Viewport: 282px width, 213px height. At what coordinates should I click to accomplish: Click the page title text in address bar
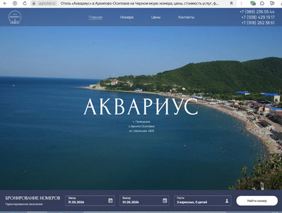[140, 4]
